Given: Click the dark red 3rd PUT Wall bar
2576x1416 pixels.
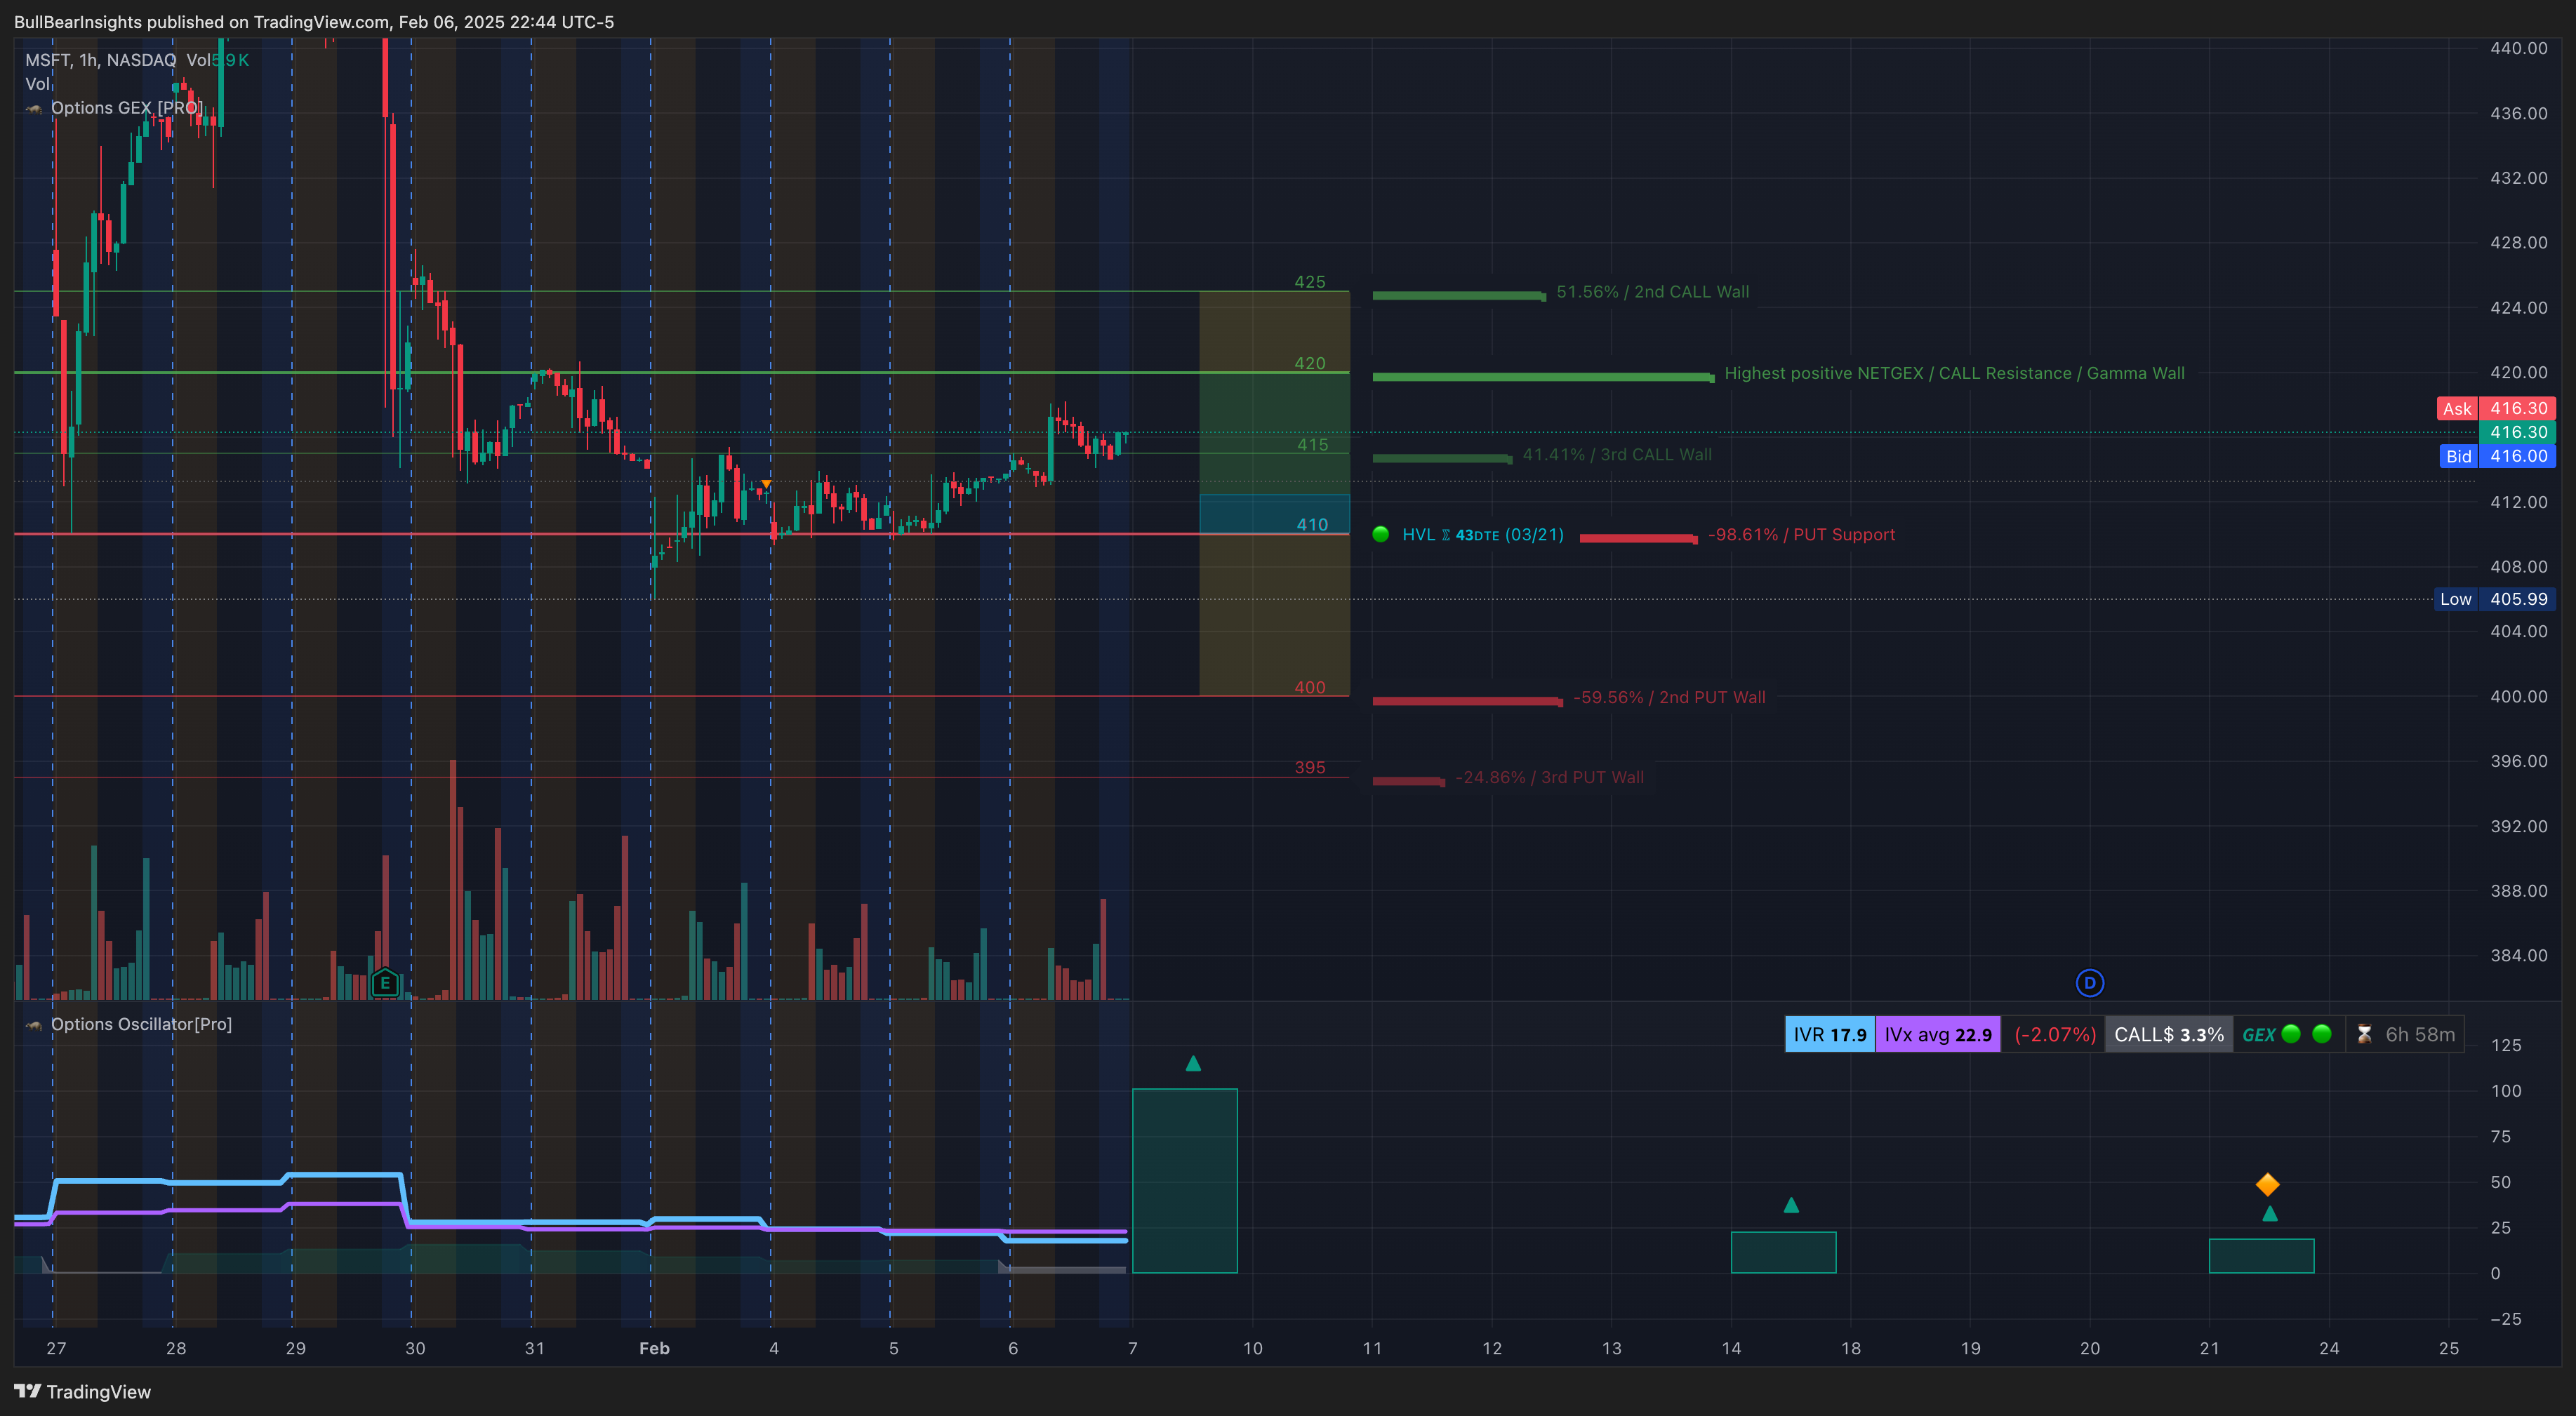Looking at the screenshot, I should coord(1408,781).
